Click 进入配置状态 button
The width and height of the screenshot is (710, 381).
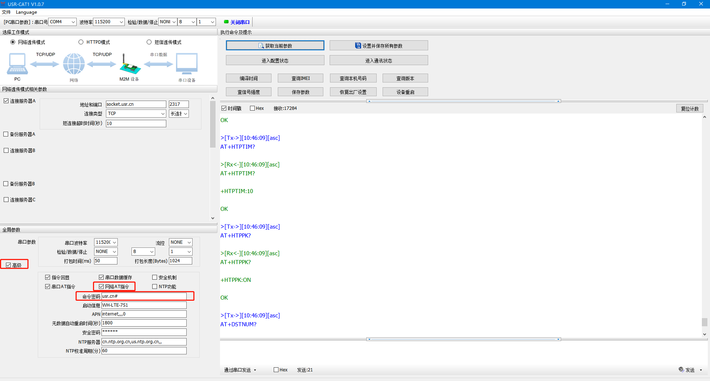tap(275, 60)
